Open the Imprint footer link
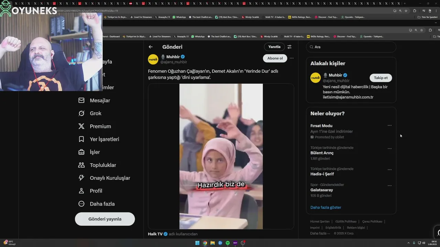Viewport: 440px width, 247px height. point(315,228)
